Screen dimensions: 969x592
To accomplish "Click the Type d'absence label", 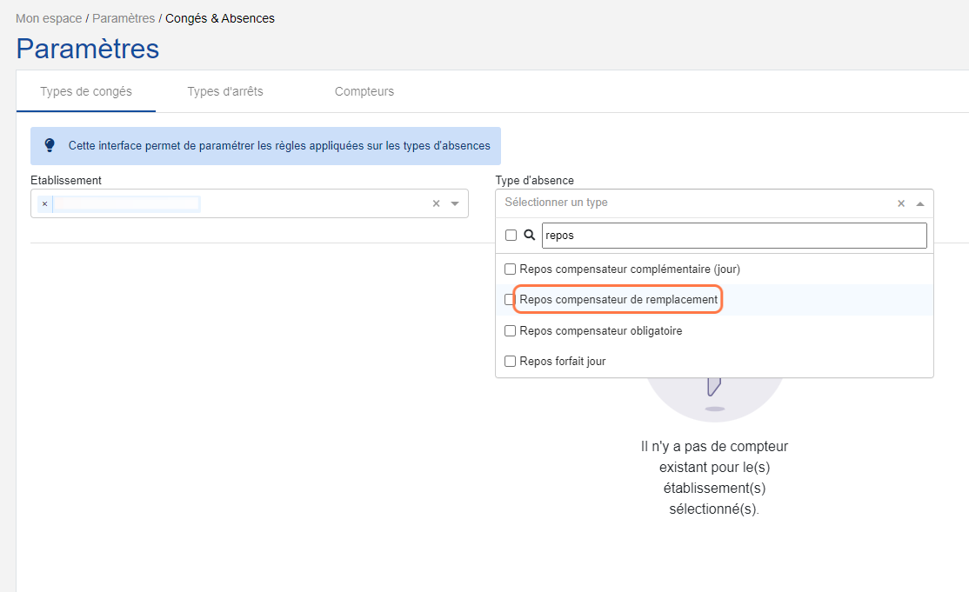I will point(535,180).
